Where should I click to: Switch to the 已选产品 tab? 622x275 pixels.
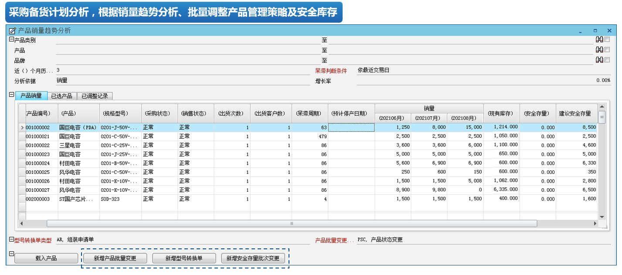click(62, 96)
